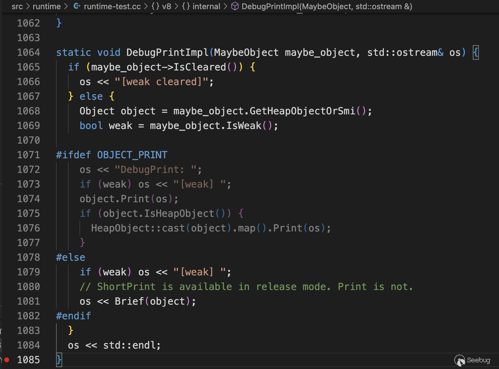Click the Seebug logo icon
499x369 pixels.
pos(459,360)
